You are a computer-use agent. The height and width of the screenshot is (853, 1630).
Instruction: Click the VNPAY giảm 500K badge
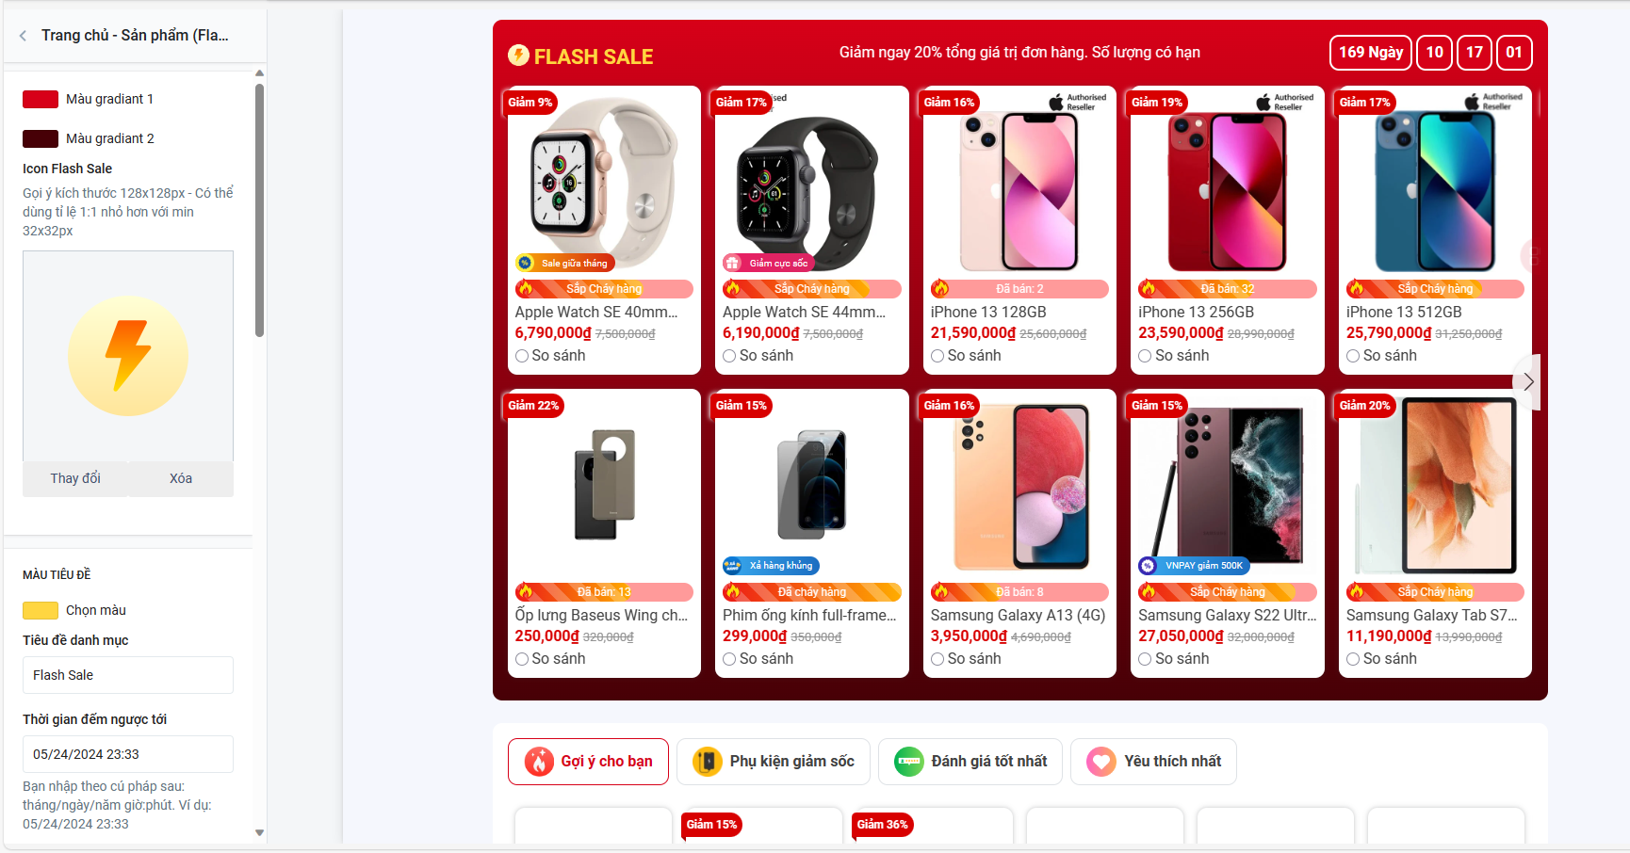click(x=1194, y=566)
